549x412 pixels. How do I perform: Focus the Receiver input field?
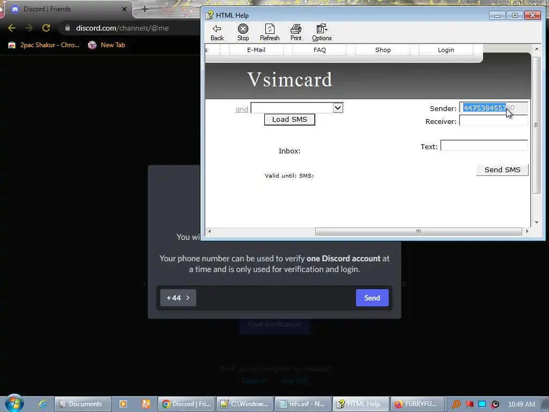point(493,121)
